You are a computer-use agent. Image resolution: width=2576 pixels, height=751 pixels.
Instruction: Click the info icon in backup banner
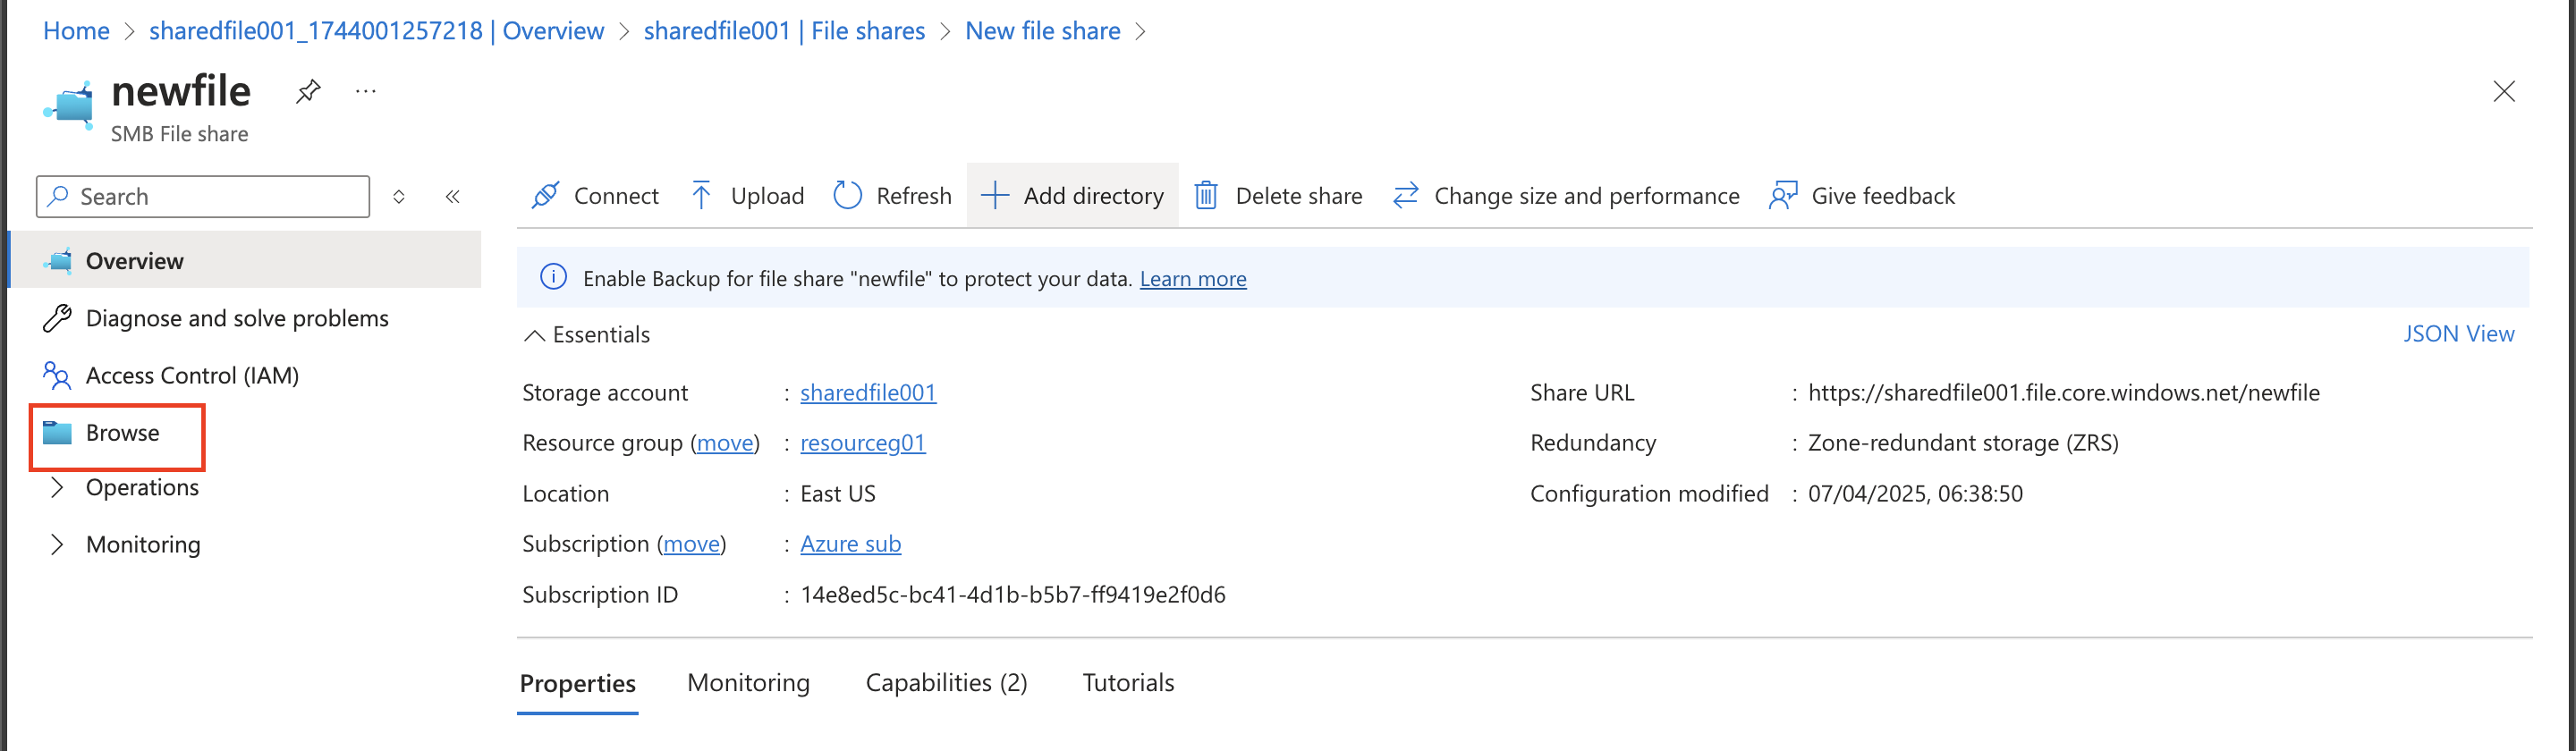click(553, 277)
